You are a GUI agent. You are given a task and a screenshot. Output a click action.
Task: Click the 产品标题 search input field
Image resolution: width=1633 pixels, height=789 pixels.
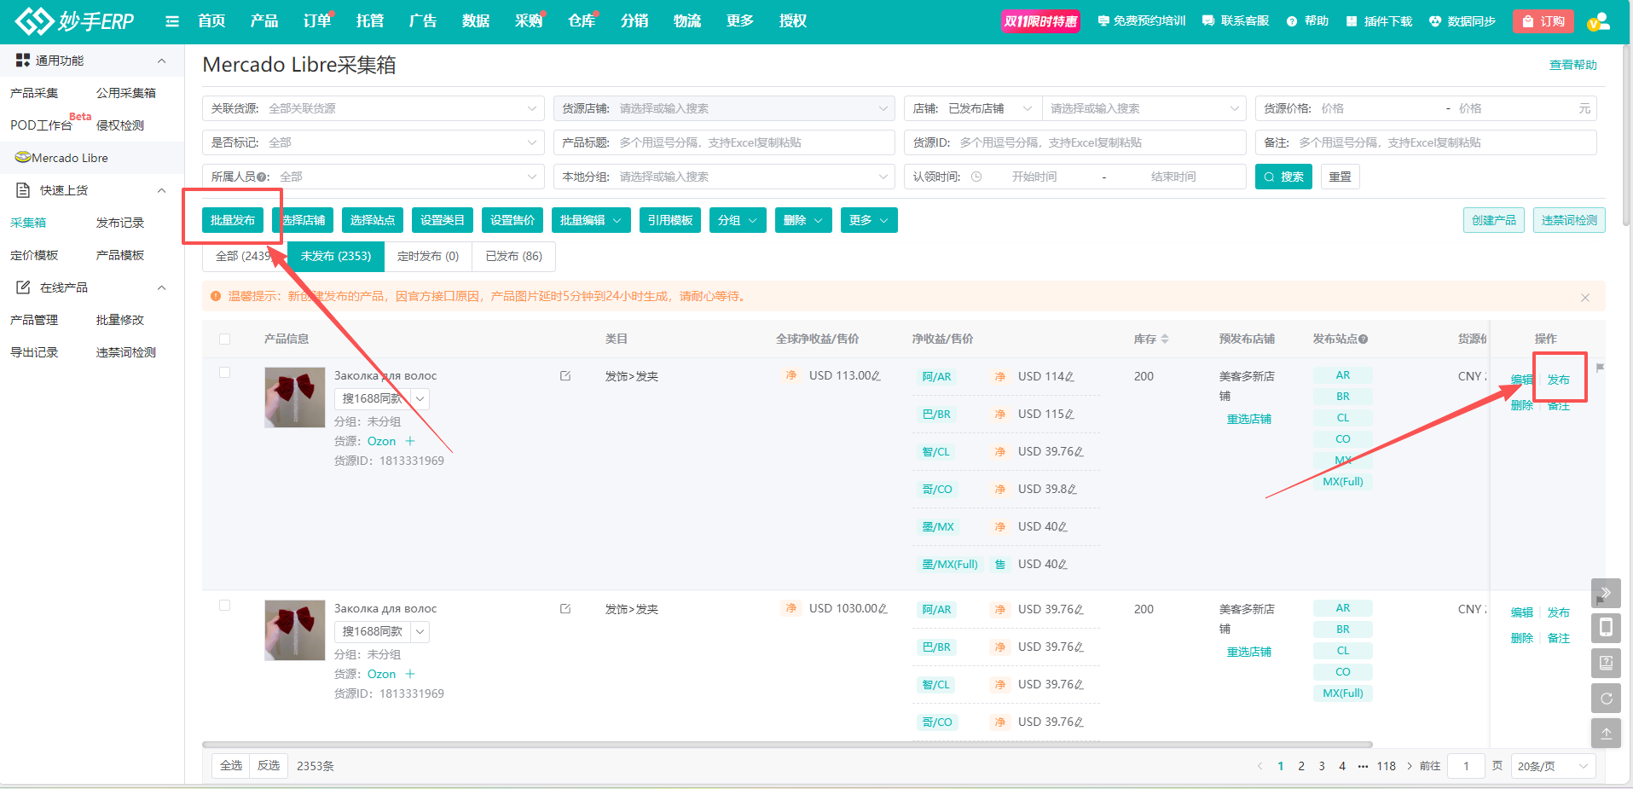click(750, 142)
